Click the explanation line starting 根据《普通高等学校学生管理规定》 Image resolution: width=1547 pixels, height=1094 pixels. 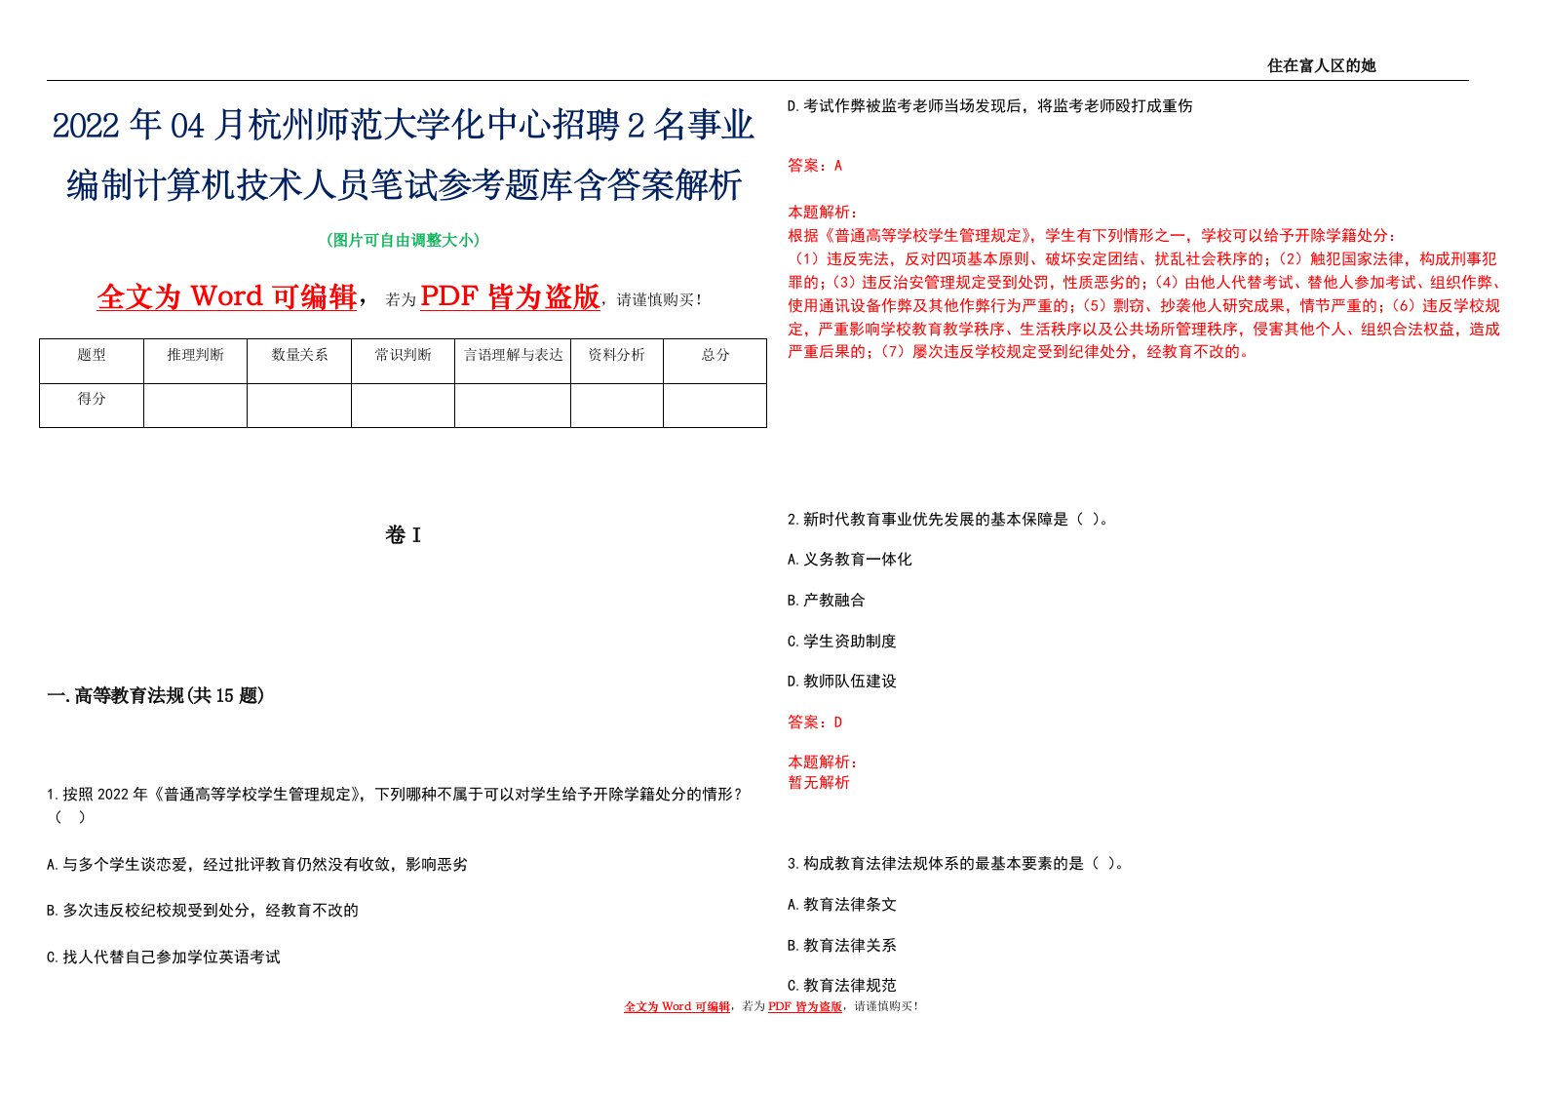pos(1092,235)
